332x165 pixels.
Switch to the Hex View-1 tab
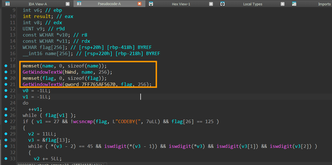click(181, 4)
